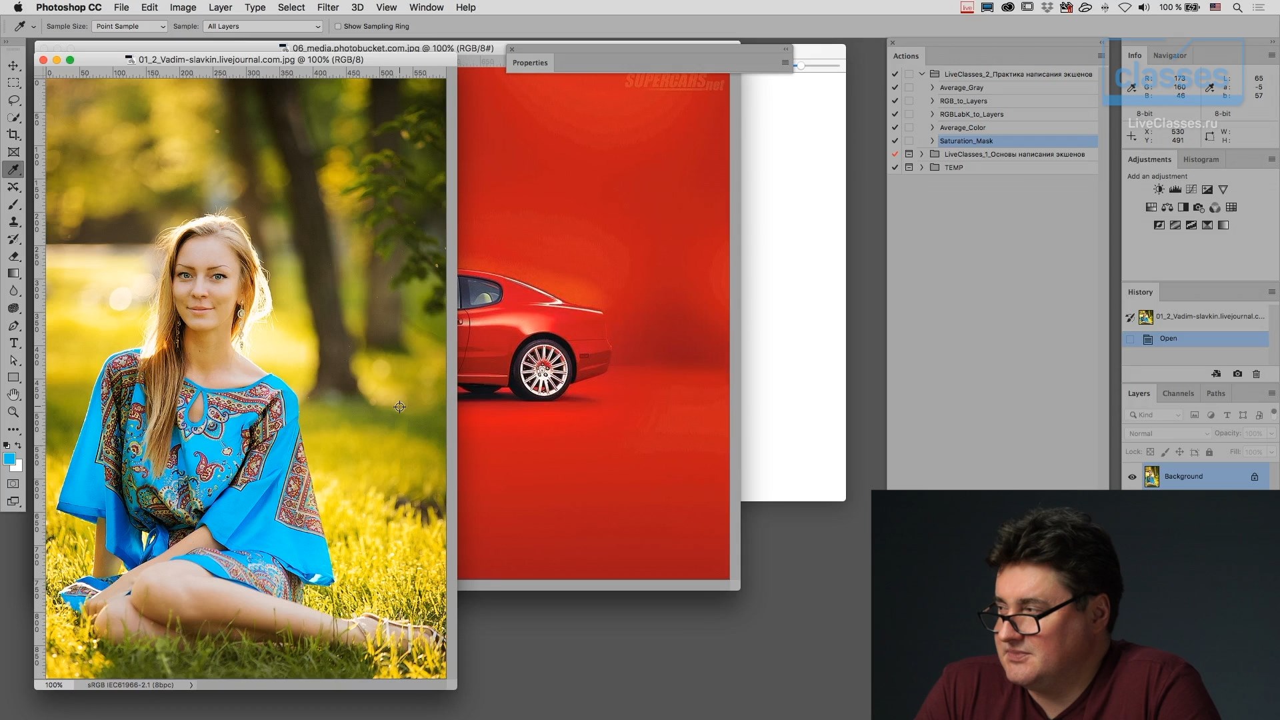Select the Type tool

point(13,343)
